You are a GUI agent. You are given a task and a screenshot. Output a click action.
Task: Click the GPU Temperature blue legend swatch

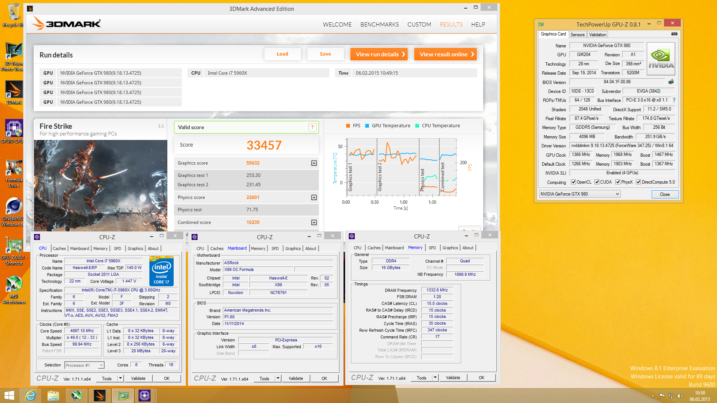(x=367, y=126)
